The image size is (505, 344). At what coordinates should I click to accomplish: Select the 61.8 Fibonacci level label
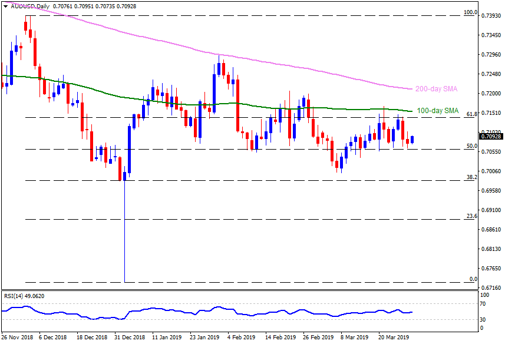(471, 114)
